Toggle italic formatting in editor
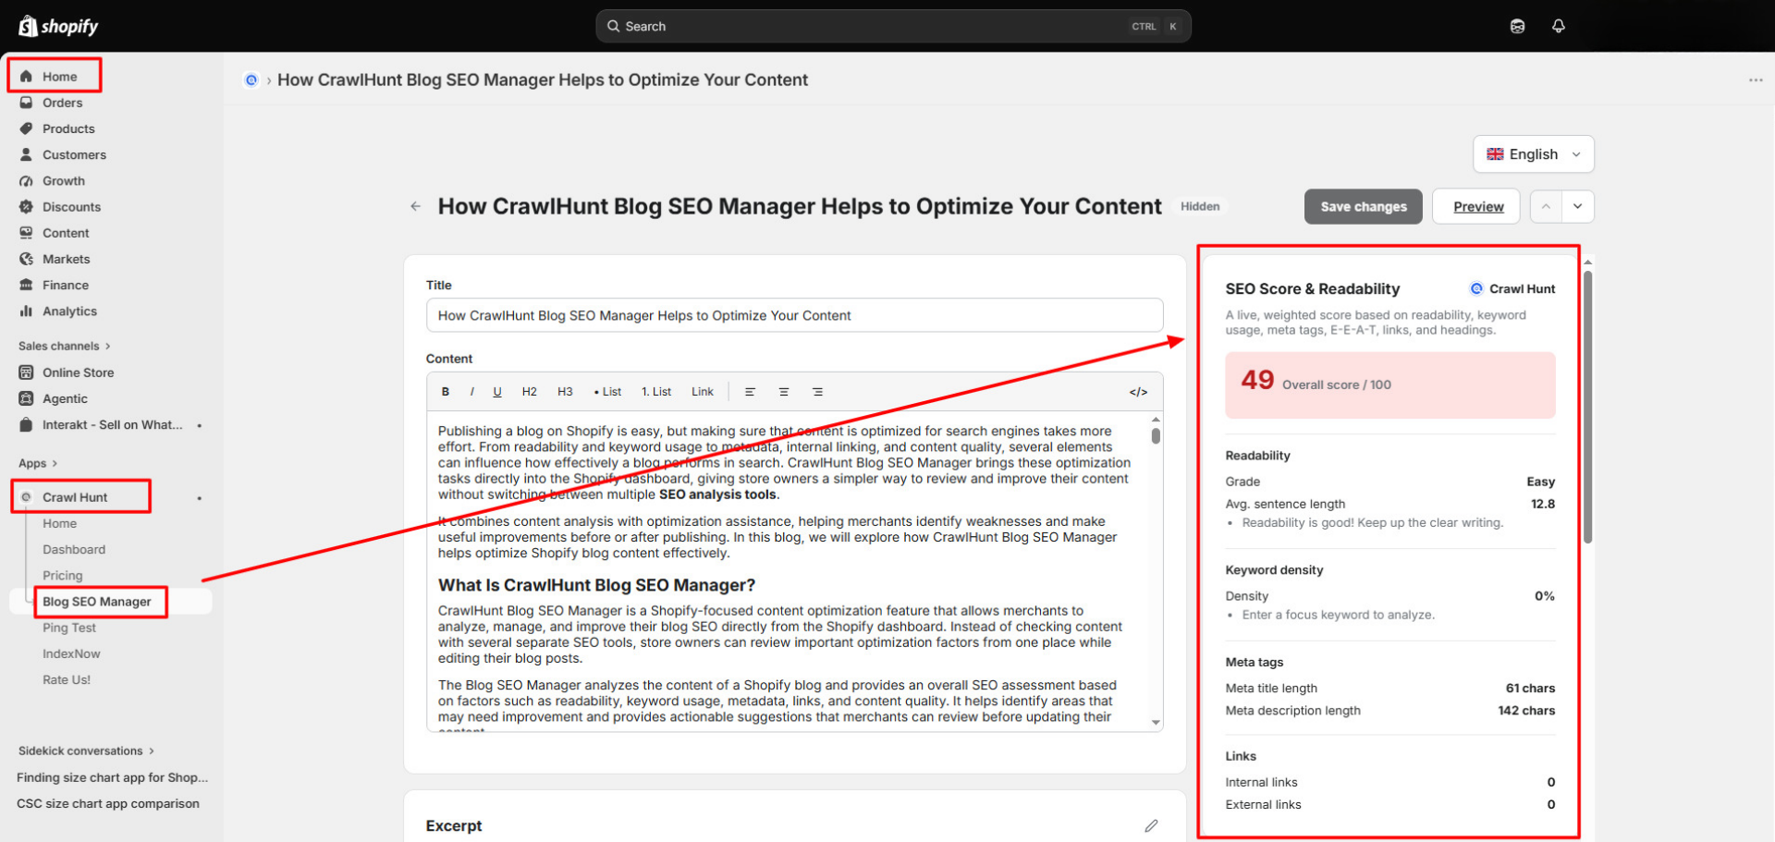The width and height of the screenshot is (1775, 842). point(471,392)
